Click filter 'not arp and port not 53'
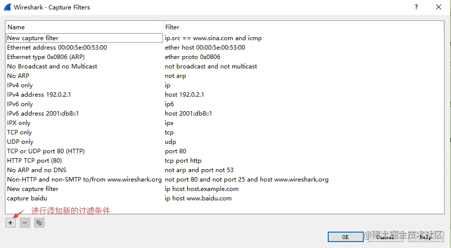Viewport: 451px width, 248px height. pos(199,170)
